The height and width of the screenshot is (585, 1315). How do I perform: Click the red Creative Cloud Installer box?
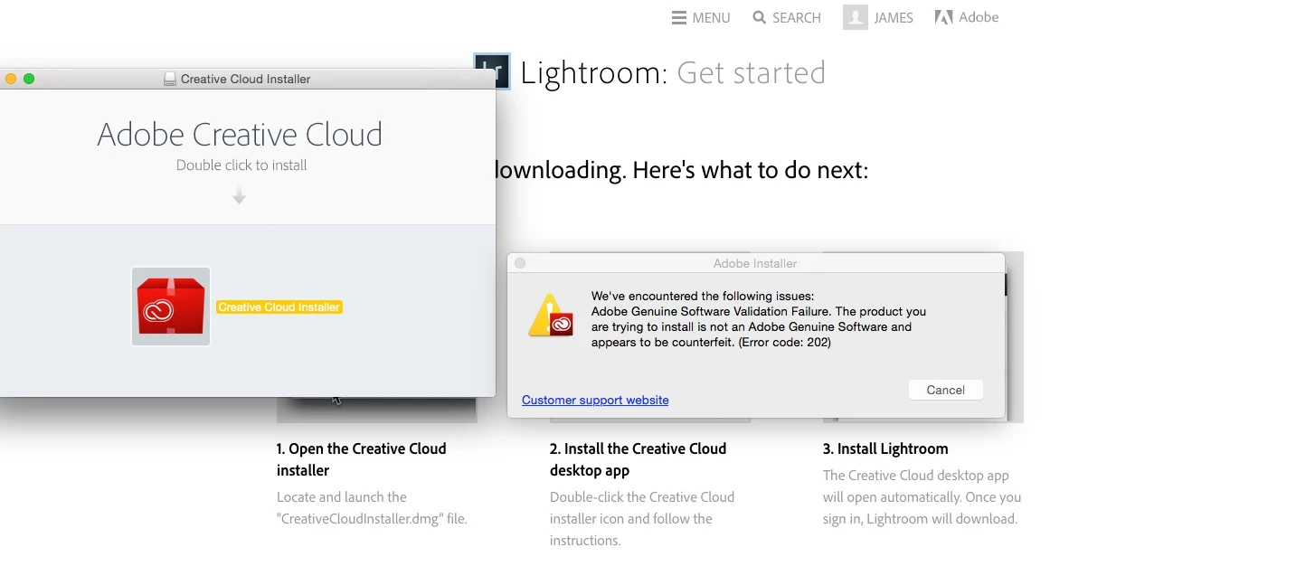[171, 307]
